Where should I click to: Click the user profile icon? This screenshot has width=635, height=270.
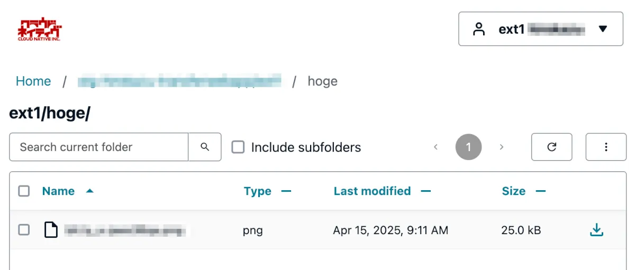coord(479,29)
